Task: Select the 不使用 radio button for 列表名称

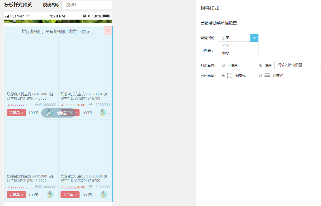Action: [223, 65]
